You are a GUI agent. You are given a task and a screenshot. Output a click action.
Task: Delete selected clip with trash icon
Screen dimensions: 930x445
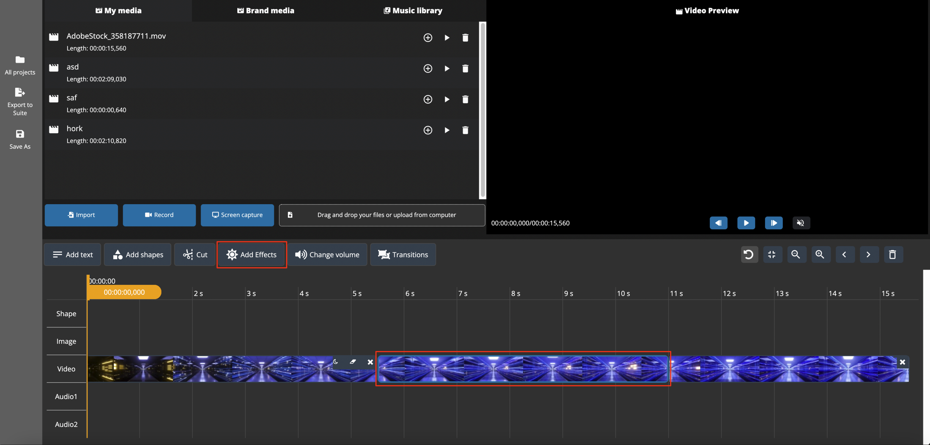tap(893, 255)
